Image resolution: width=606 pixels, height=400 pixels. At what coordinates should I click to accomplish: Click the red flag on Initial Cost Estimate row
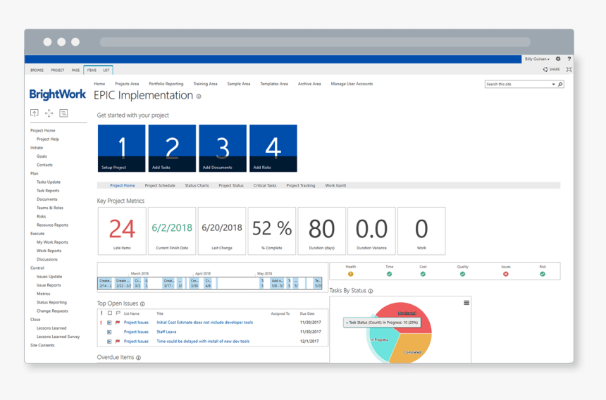point(118,323)
